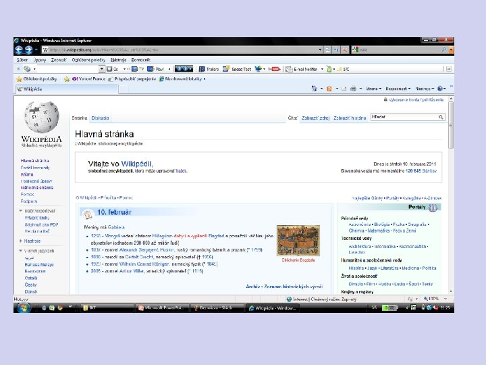The height and width of the screenshot is (365, 486).
Task: Switch to the Stránka page tab
Action: [80, 118]
